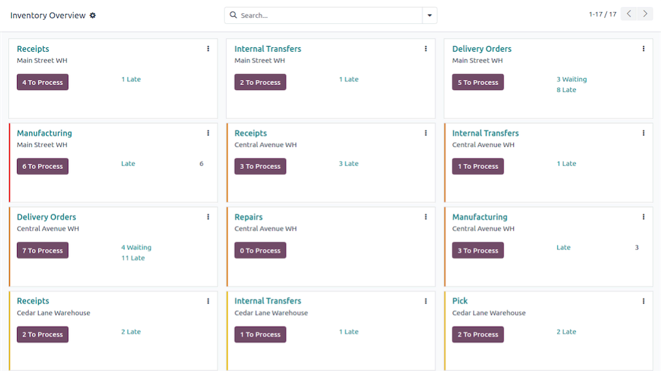
Task: Click the 1-17 / 17 pager counter
Action: click(x=602, y=15)
